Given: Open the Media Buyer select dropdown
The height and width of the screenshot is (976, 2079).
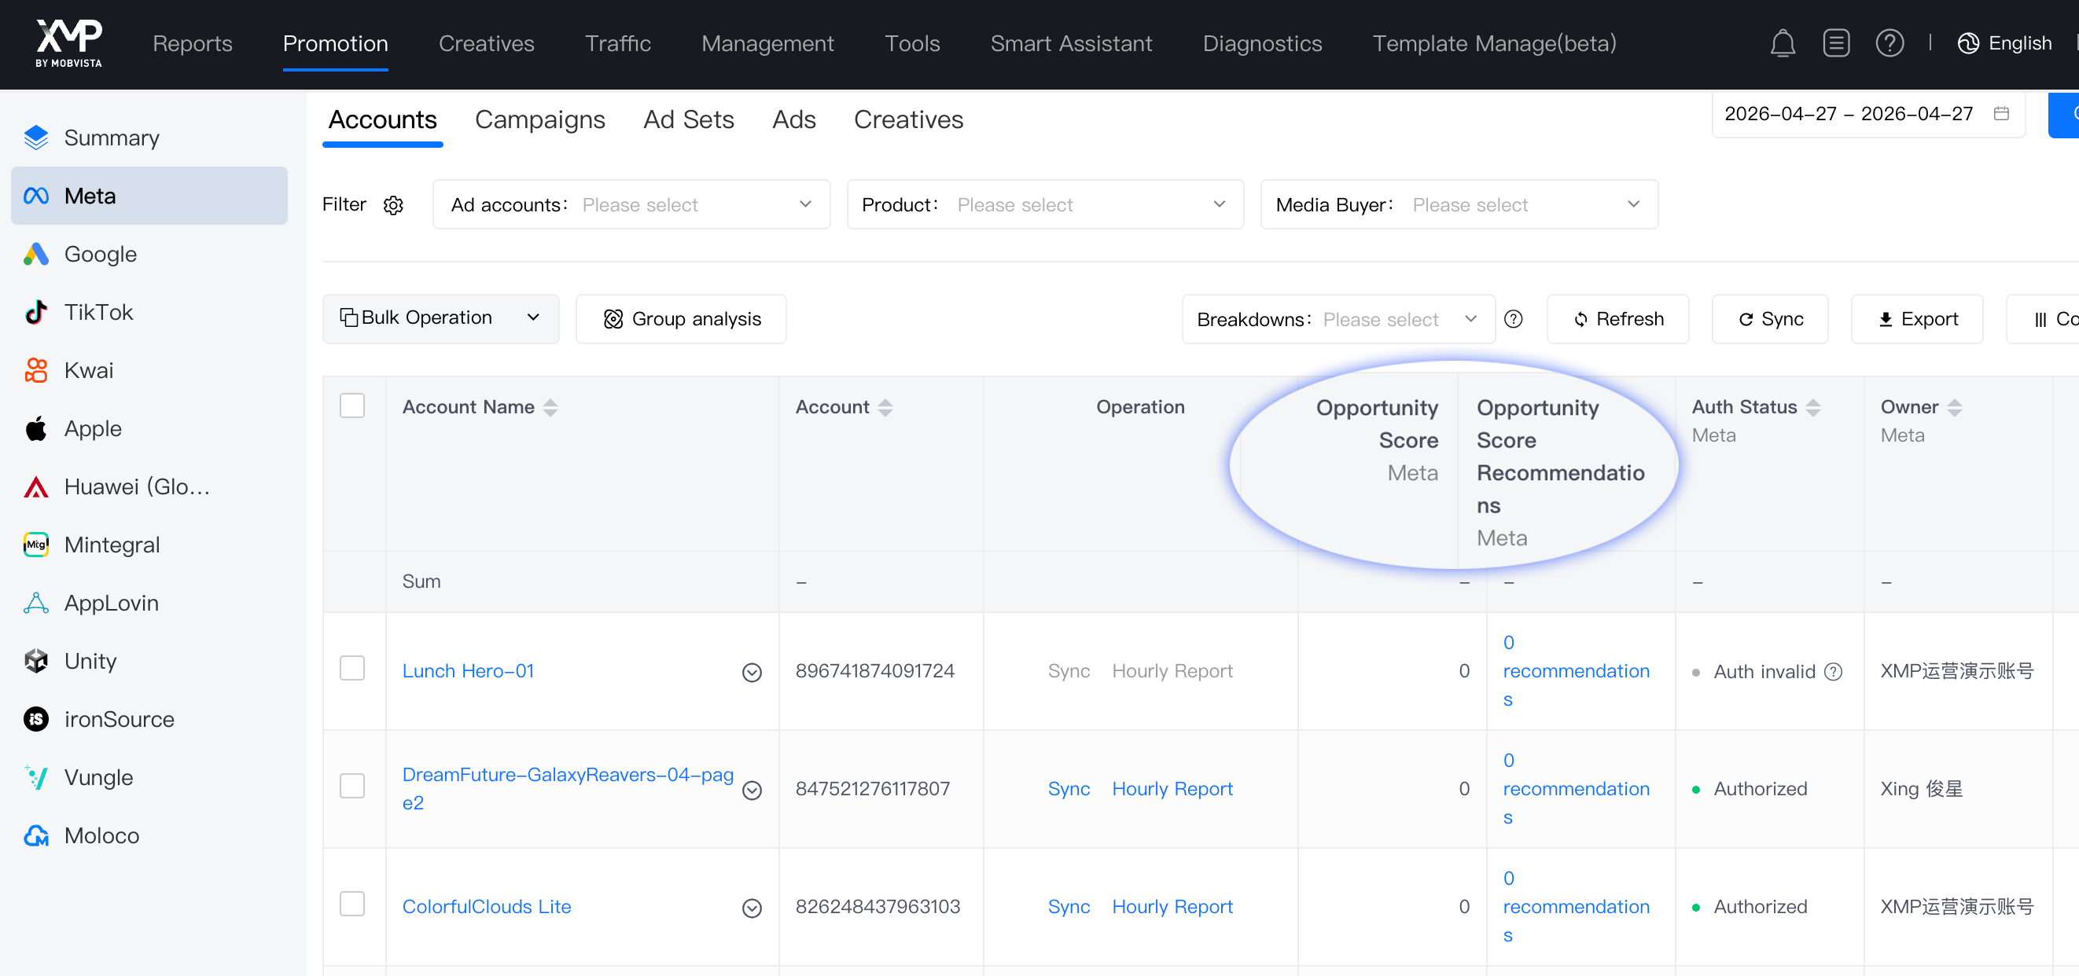Looking at the screenshot, I should (1525, 204).
